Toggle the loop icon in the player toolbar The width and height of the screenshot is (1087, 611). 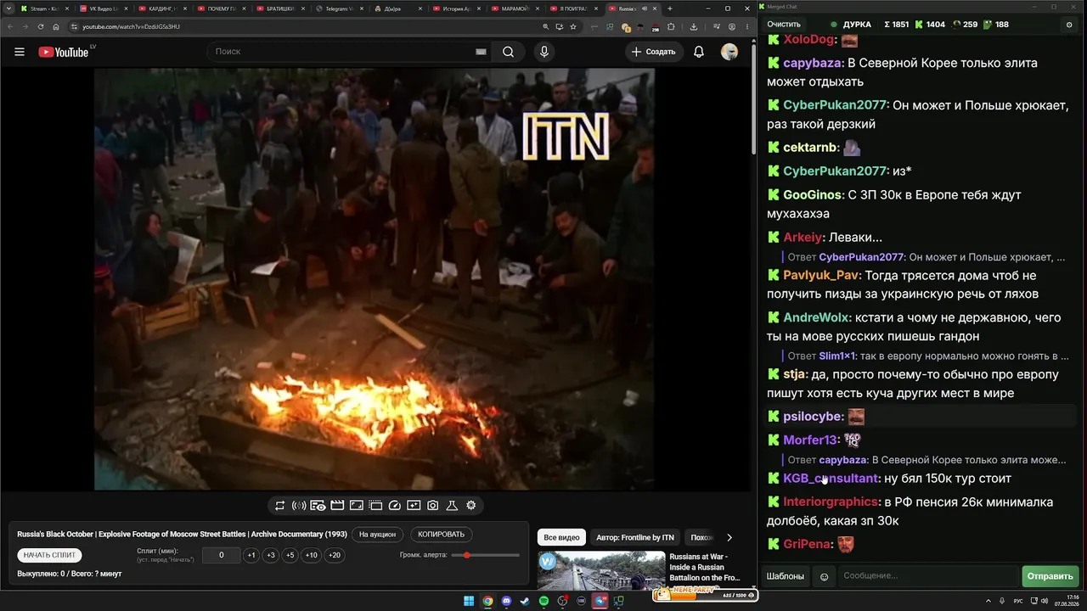(x=279, y=506)
